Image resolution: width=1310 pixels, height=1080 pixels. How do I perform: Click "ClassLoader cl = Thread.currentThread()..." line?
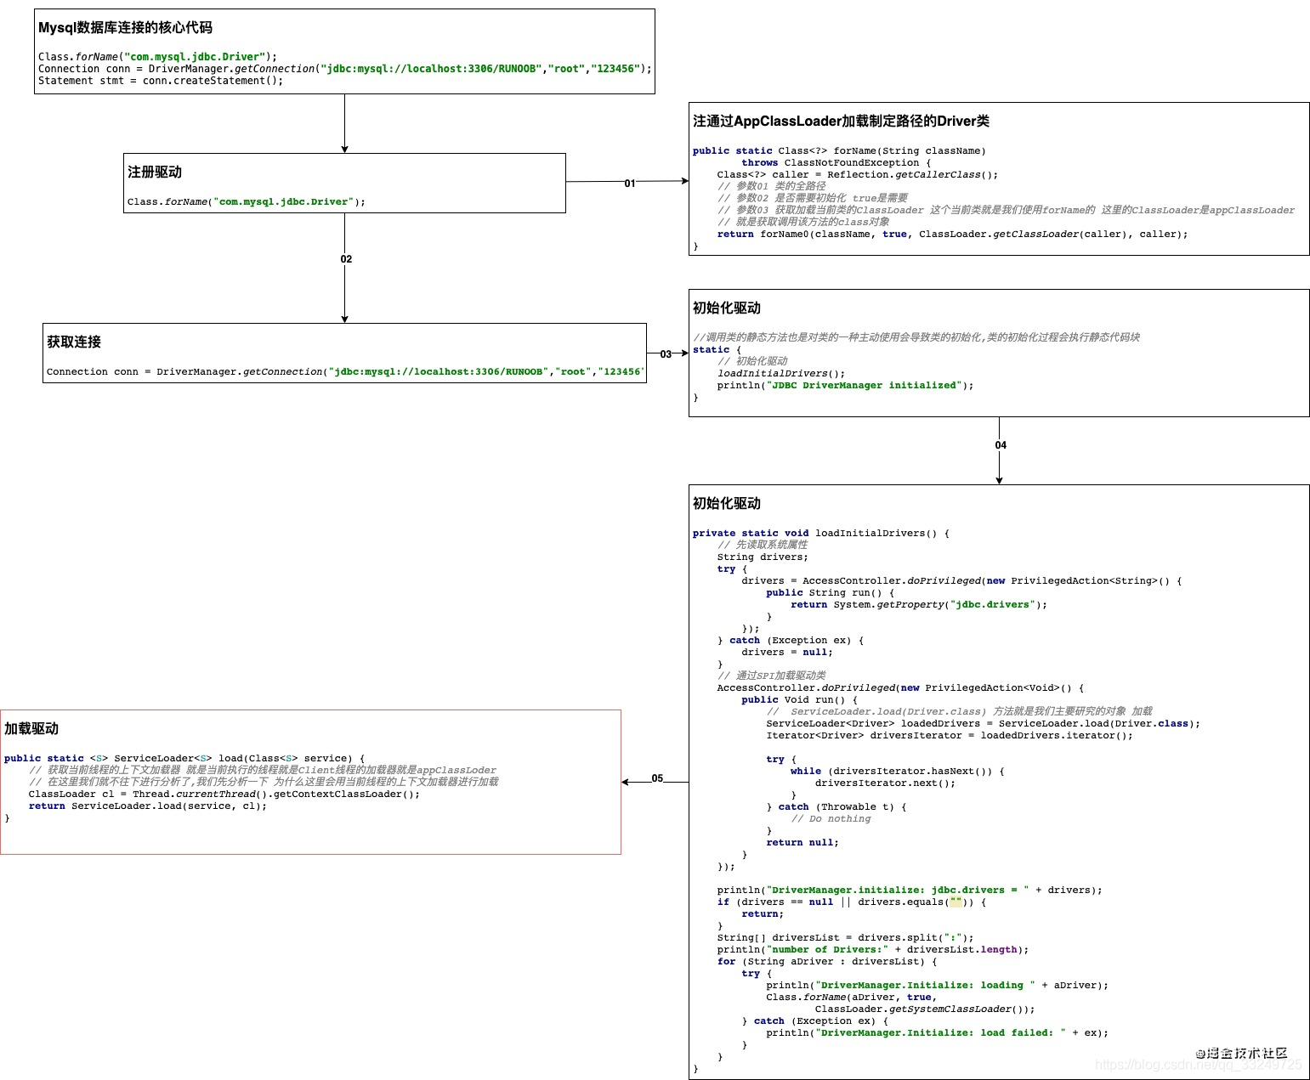tap(224, 794)
